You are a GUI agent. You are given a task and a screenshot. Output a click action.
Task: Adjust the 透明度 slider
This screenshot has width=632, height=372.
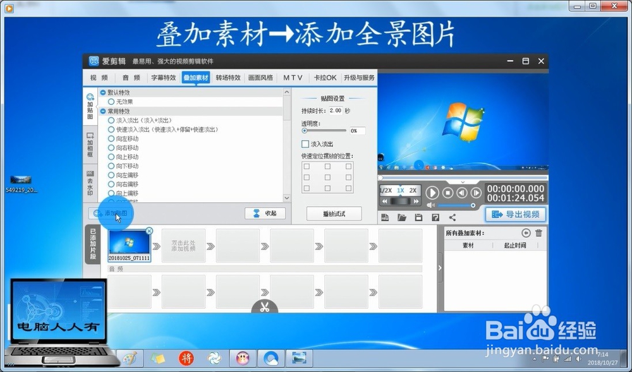[x=324, y=131]
